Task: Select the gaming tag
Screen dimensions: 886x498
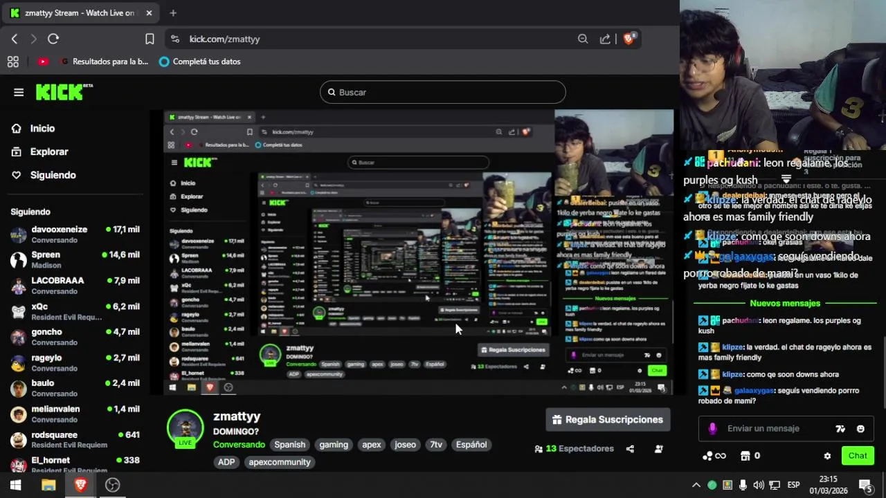Action: coord(334,445)
